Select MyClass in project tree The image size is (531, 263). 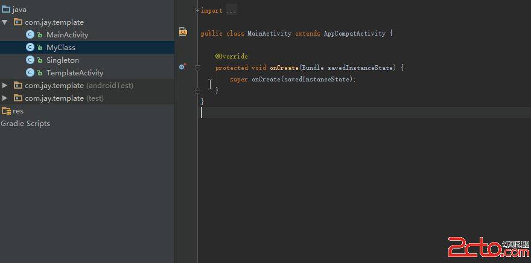pos(61,48)
